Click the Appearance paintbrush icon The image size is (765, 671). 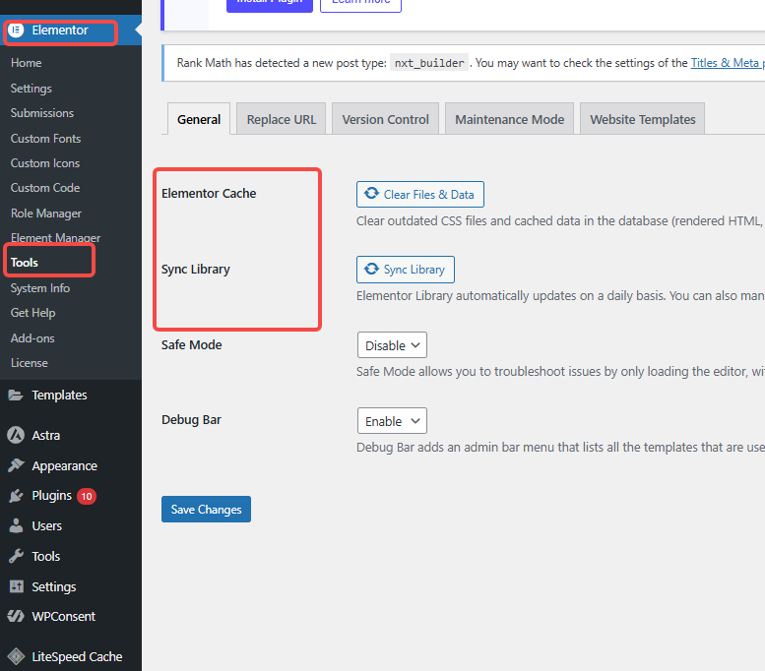(16, 466)
